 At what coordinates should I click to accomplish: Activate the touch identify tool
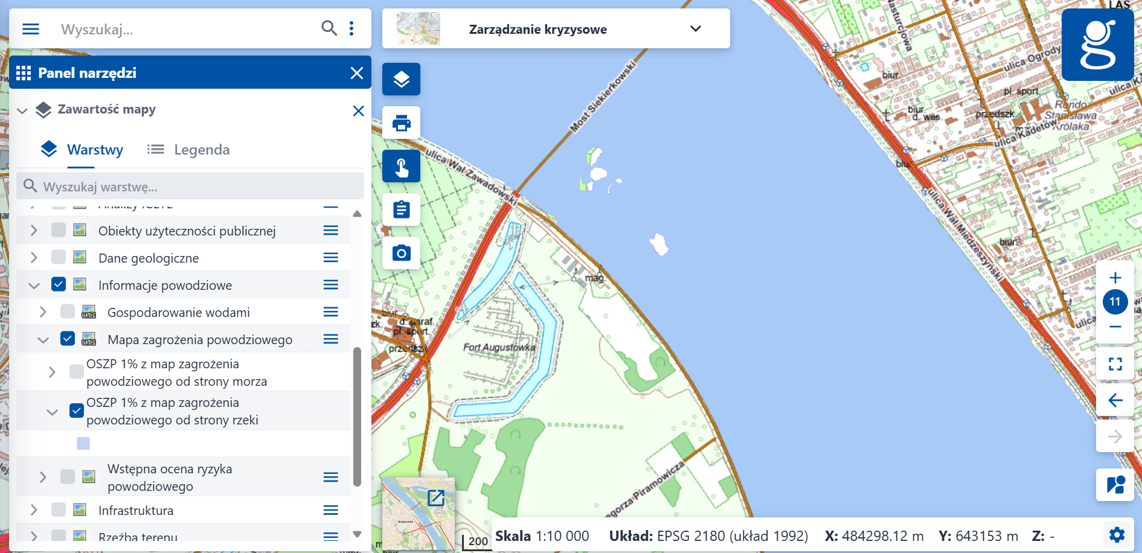point(401,166)
